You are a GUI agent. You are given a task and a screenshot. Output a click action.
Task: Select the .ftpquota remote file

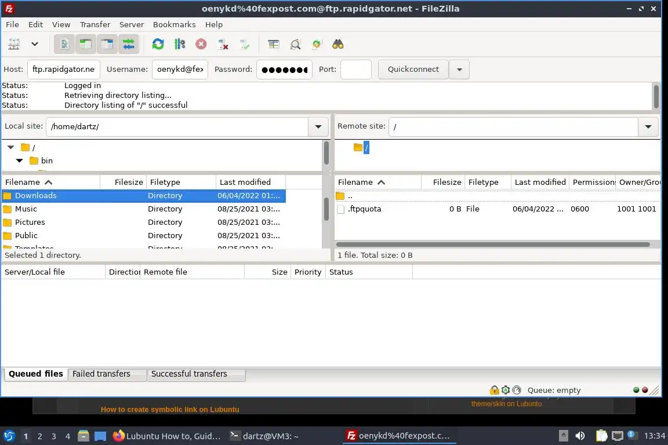coord(498,209)
